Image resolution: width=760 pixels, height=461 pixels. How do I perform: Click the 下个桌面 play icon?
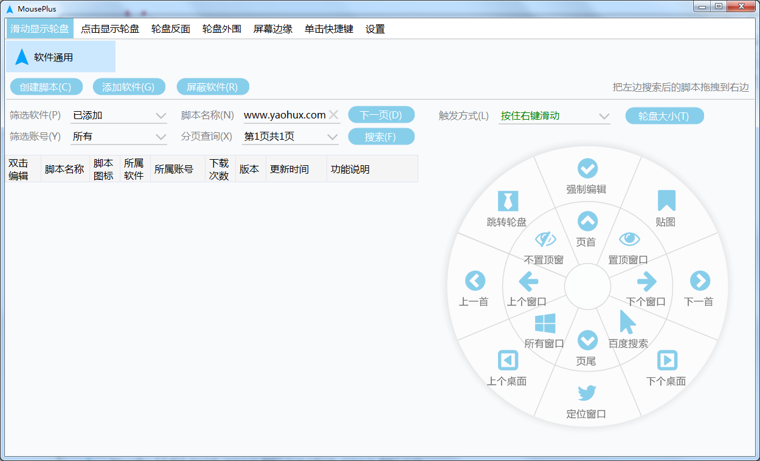click(x=667, y=360)
